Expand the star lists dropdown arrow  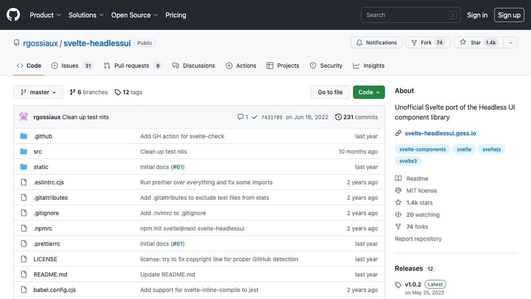(511, 42)
